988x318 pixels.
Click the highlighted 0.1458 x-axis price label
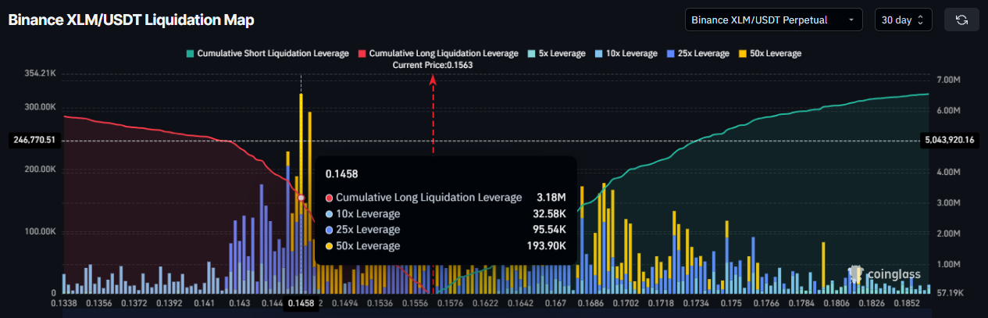pyautogui.click(x=301, y=303)
